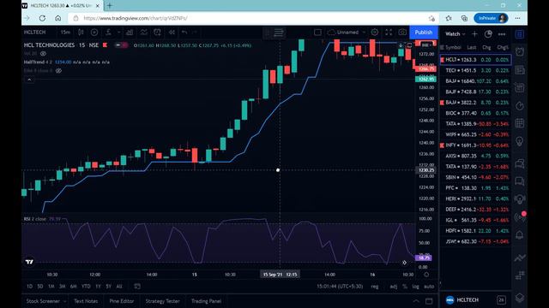549x308 pixels.
Task: Expand the Stock Screener dropdown arrow
Action: click(x=65, y=301)
